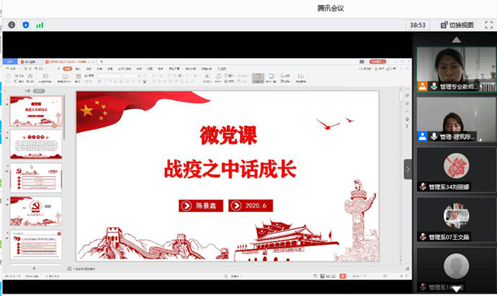The image size is (497, 296).
Task: Add a new slide with the plus icon
Action: pos(34,268)
